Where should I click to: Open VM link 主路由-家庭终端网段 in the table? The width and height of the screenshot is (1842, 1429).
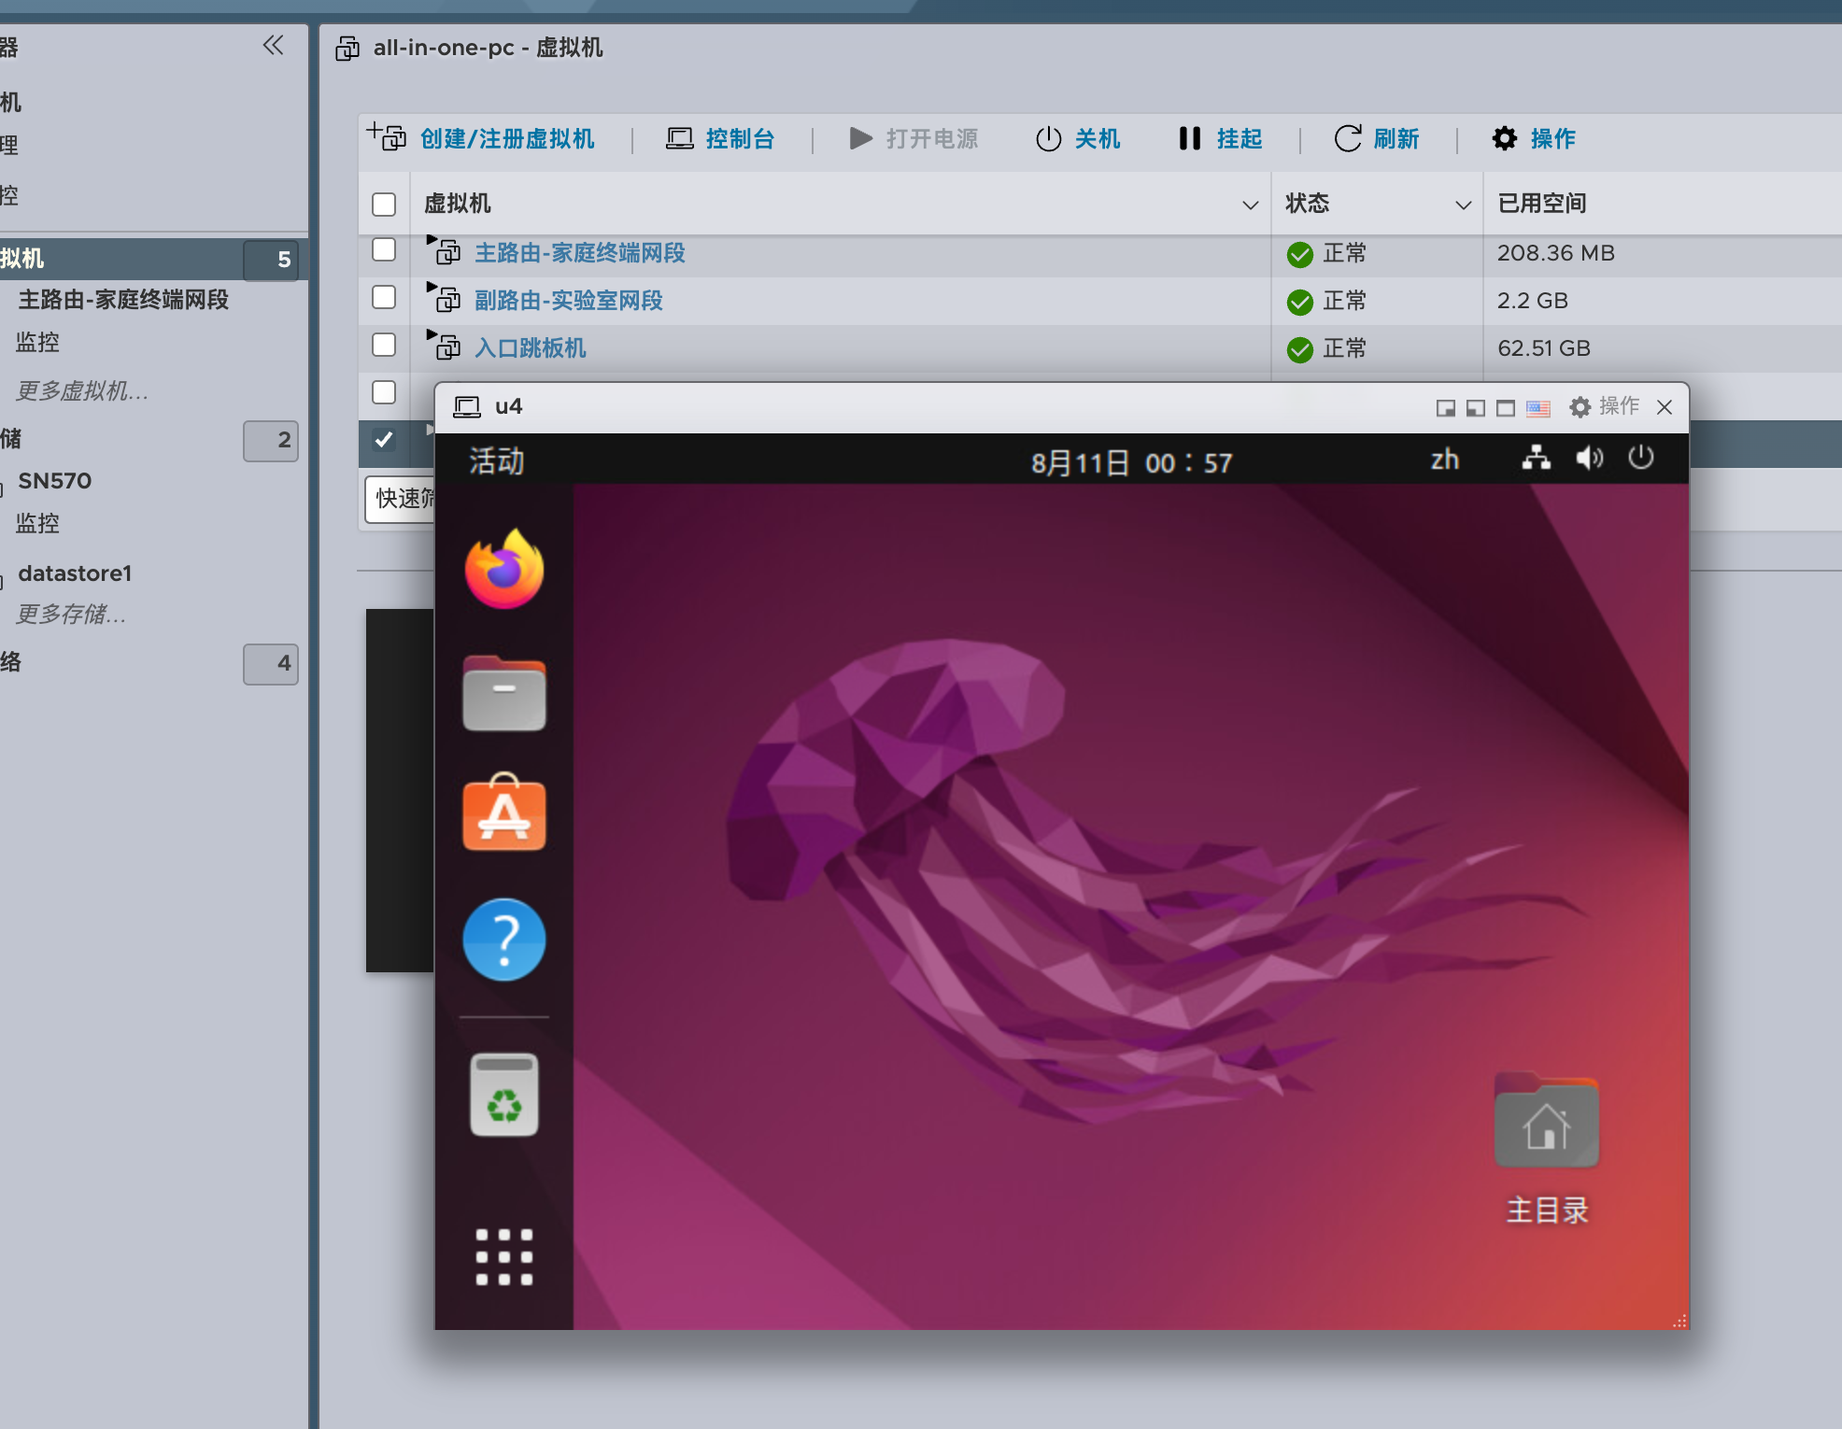pyautogui.click(x=580, y=253)
